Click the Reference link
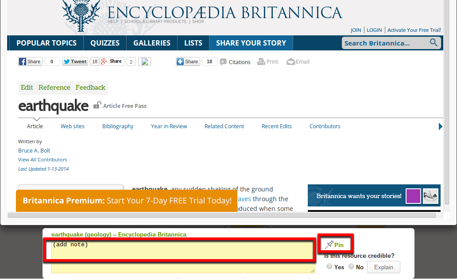The image size is (457, 279). (54, 87)
